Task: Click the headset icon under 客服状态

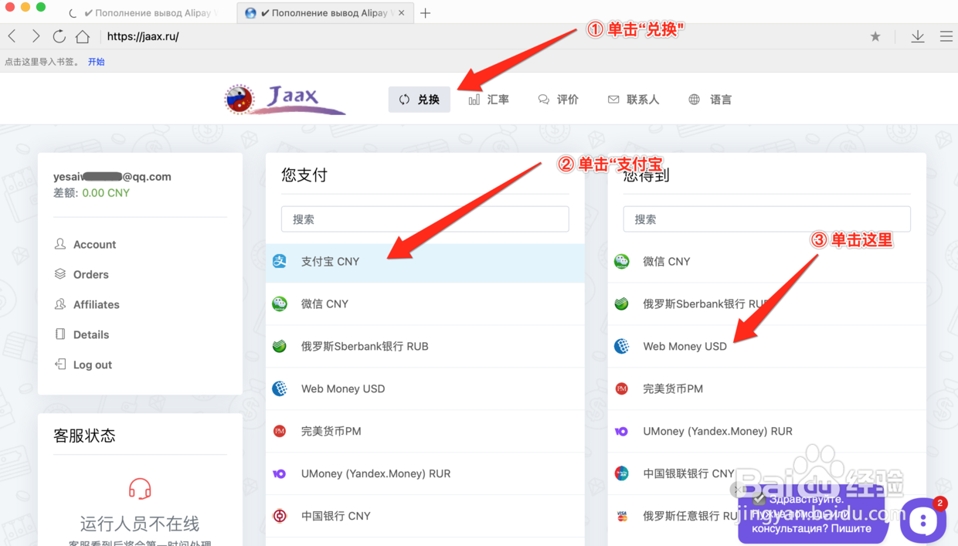Action: (x=140, y=489)
